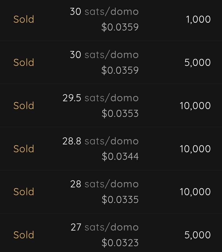Select the 10,000 amount on 29.5 row

coord(195,106)
